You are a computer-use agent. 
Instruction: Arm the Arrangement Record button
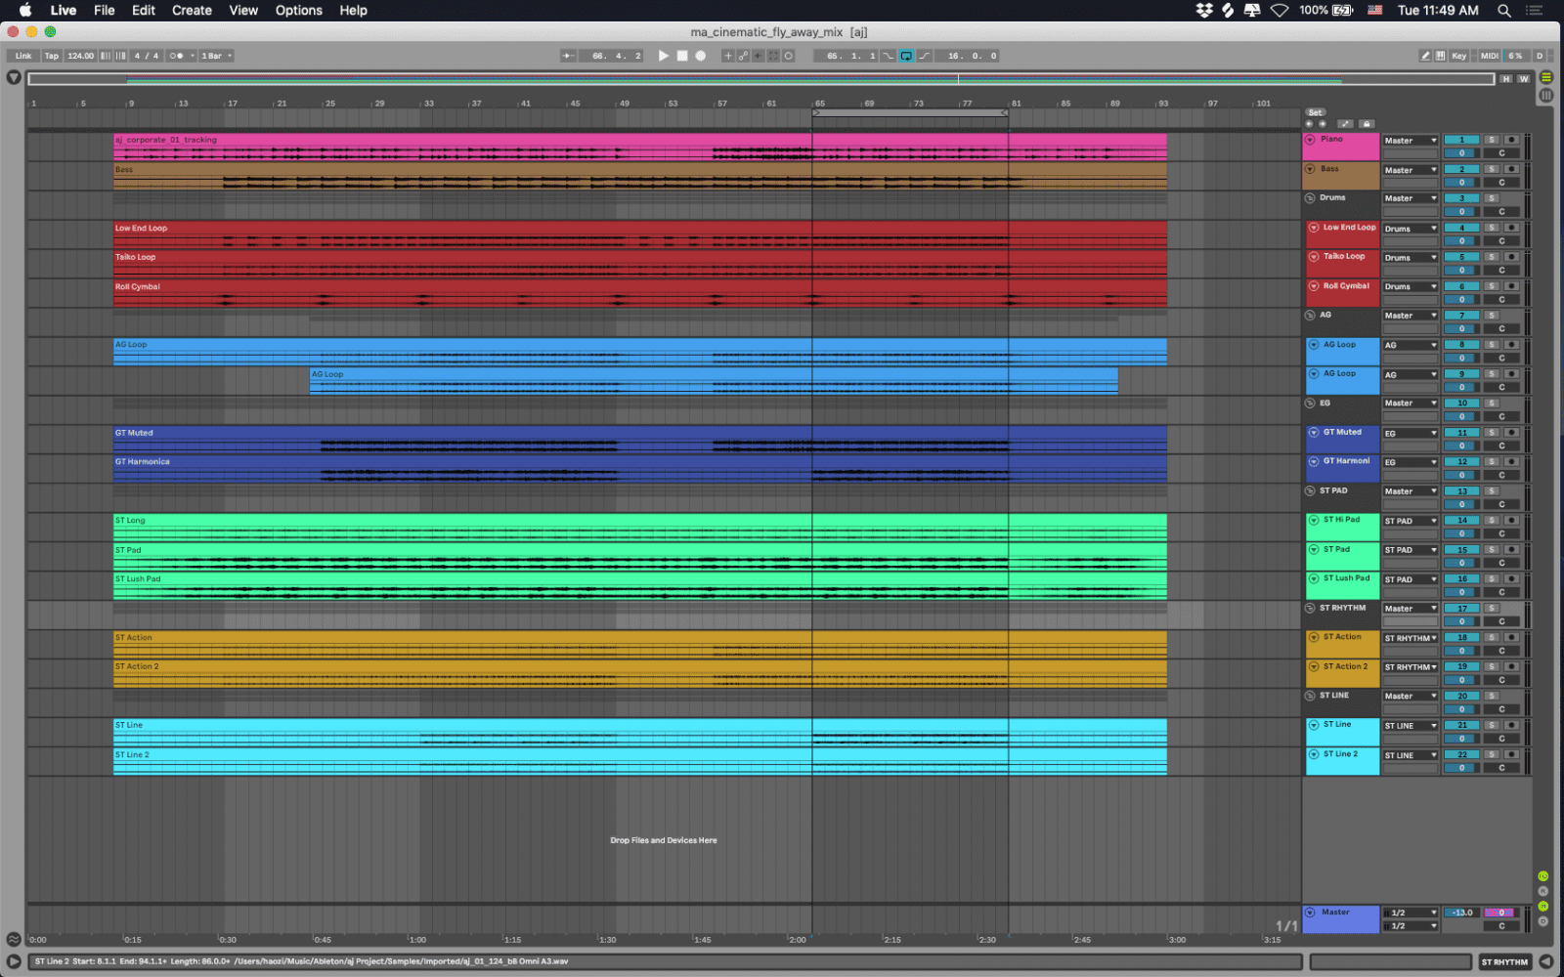701,56
